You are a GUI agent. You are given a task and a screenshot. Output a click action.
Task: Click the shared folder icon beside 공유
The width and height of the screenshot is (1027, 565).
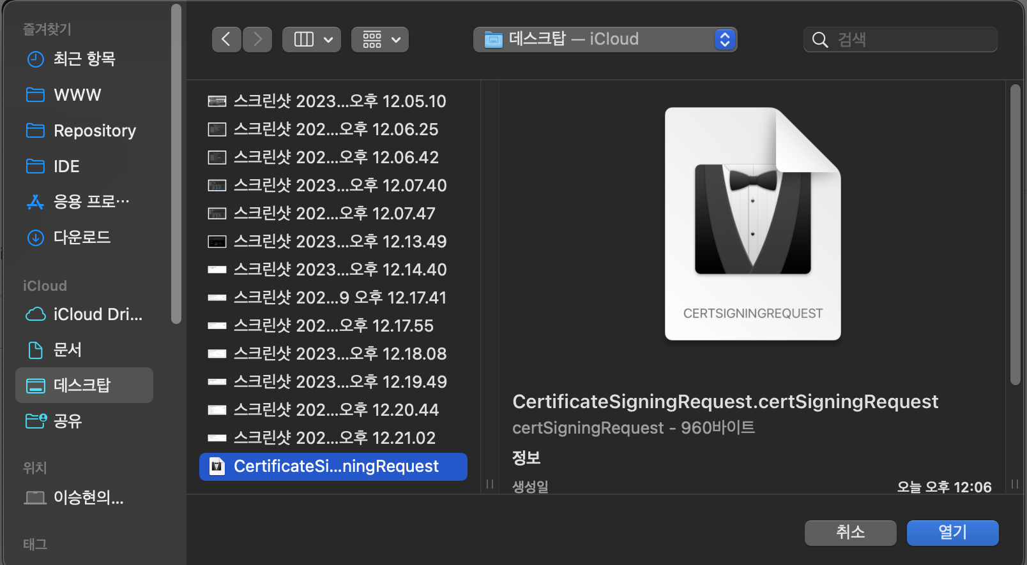(36, 421)
